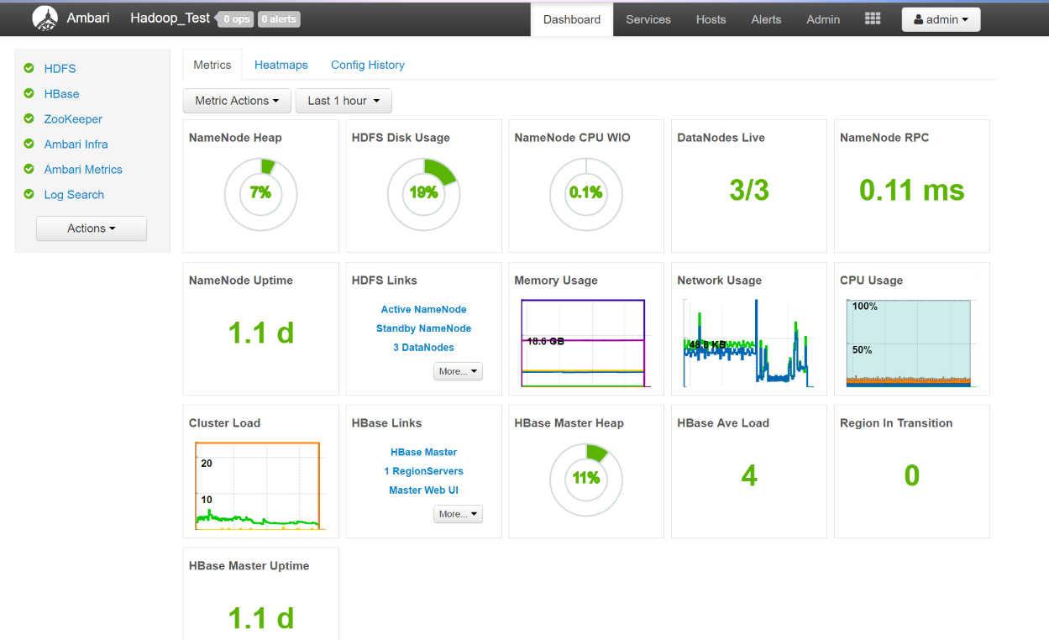
Task: Open the Active NameNode link
Action: point(423,310)
